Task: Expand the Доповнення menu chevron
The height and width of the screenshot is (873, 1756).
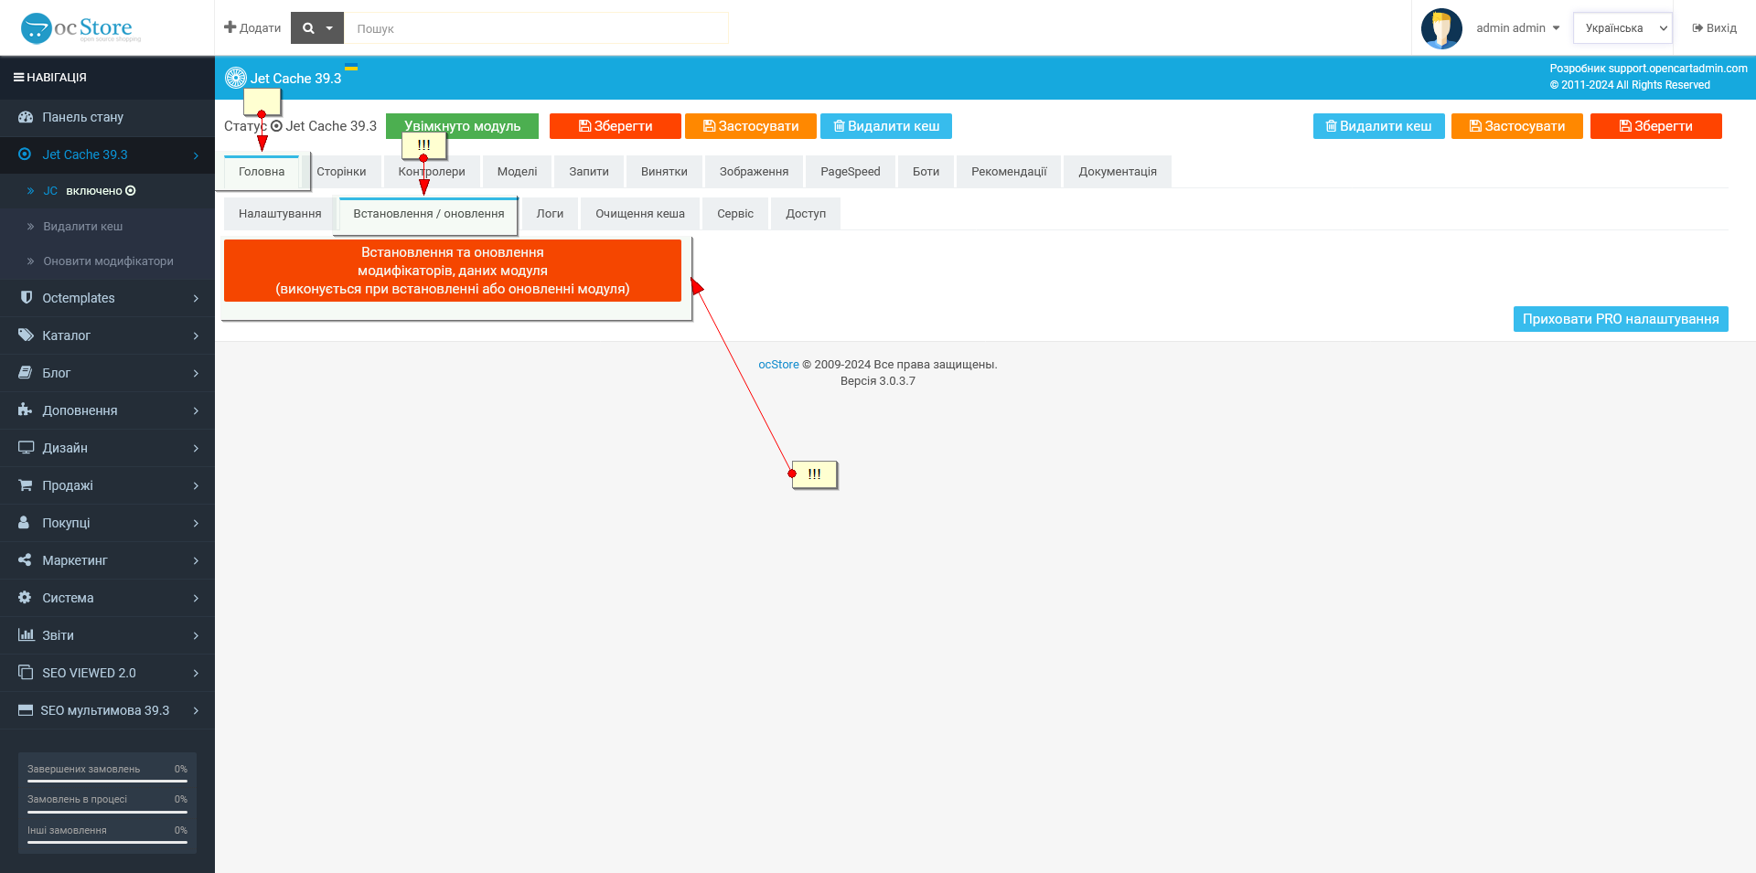Action: click(x=196, y=410)
